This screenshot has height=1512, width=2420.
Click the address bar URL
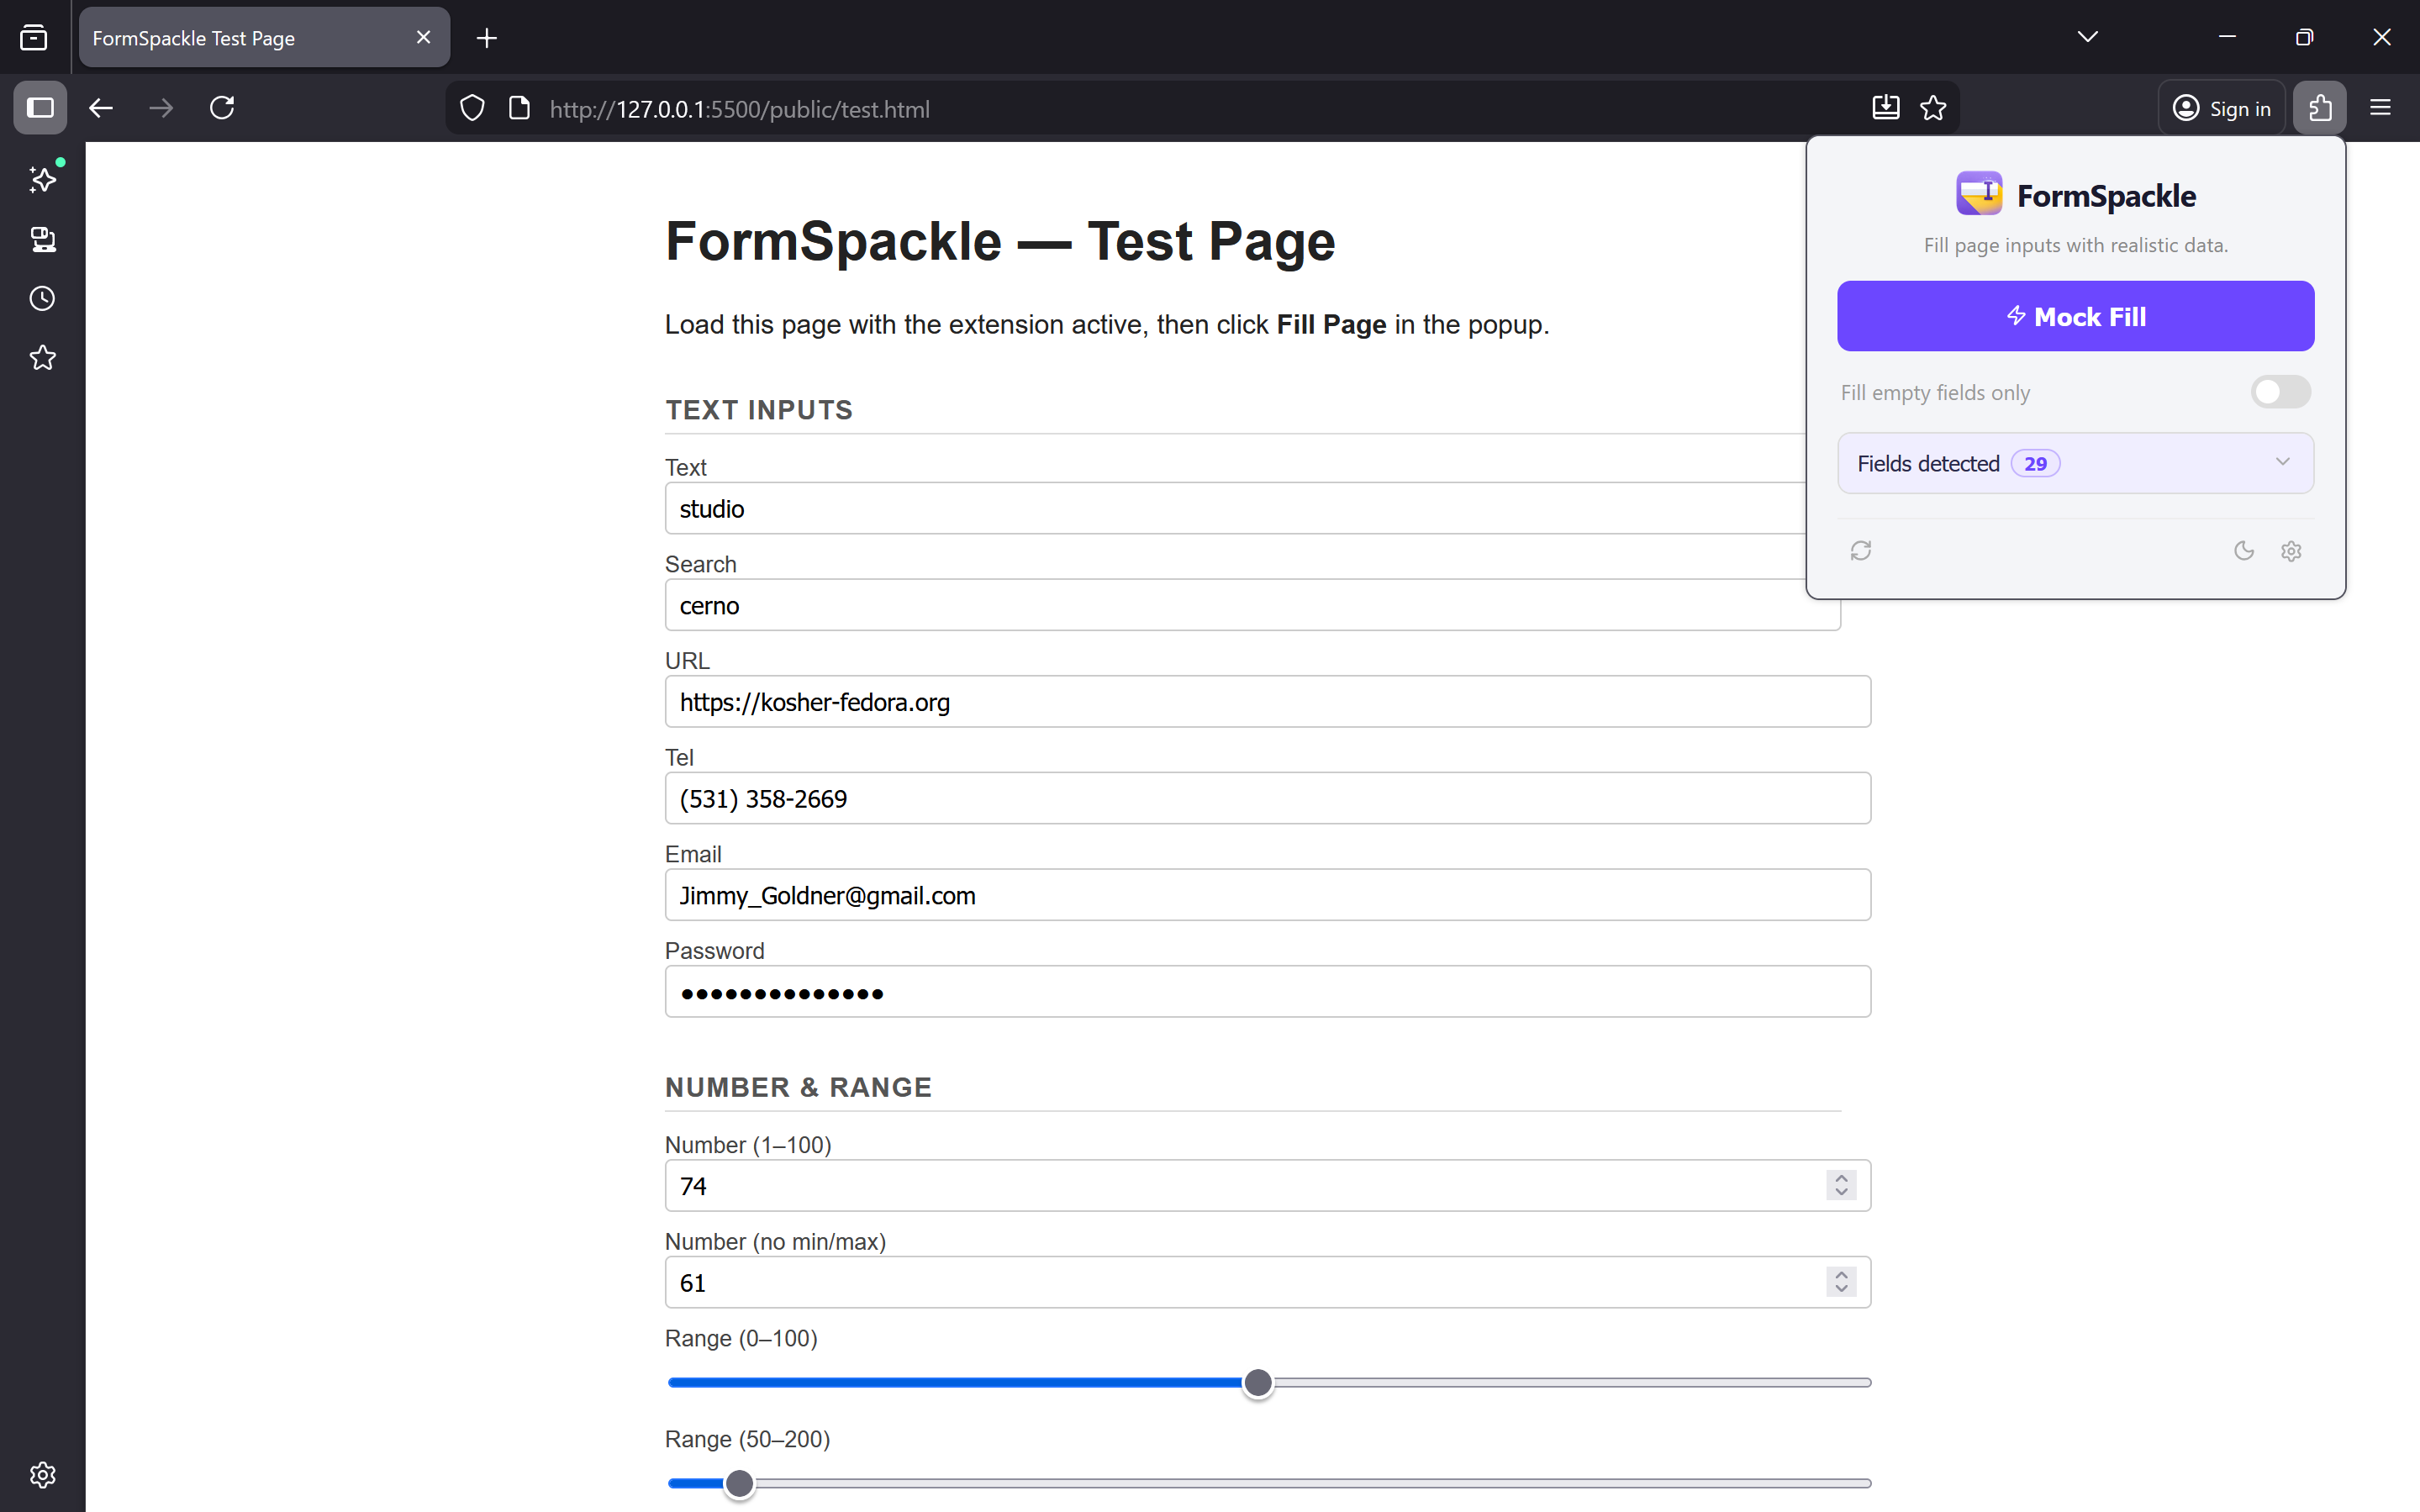[739, 109]
